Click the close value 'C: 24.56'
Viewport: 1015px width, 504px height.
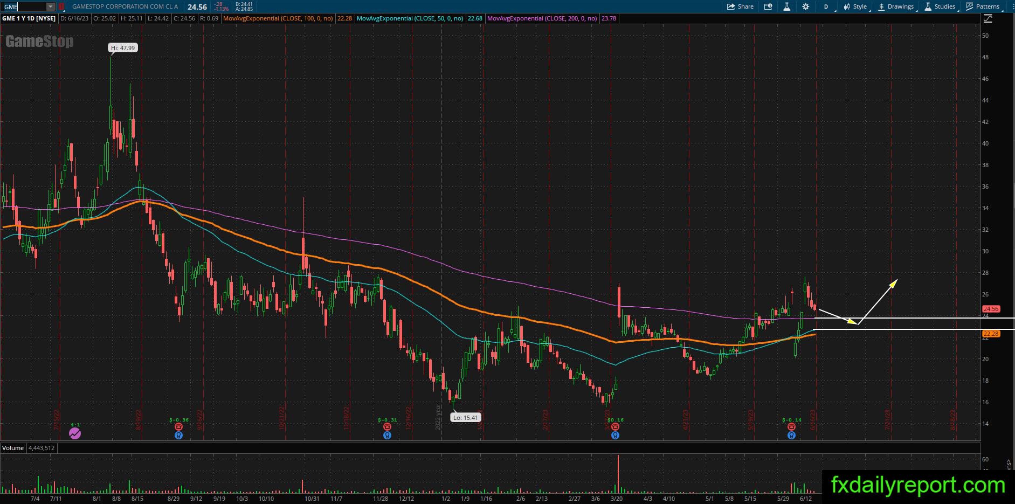point(184,18)
